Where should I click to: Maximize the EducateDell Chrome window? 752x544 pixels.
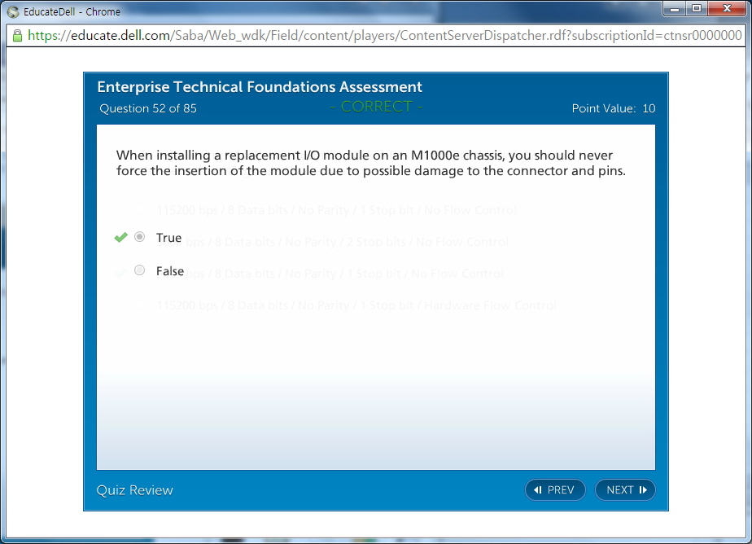coord(697,9)
